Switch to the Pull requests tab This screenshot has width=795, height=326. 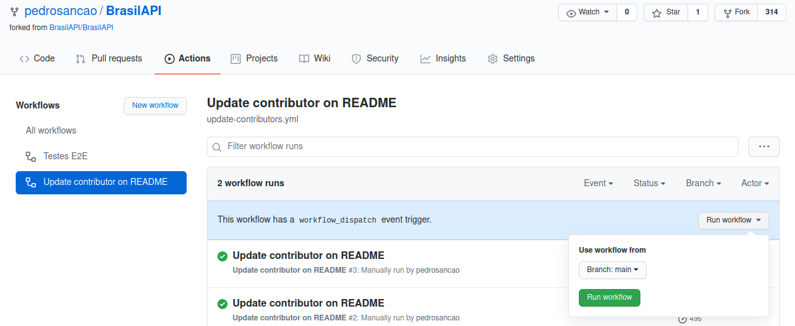109,58
